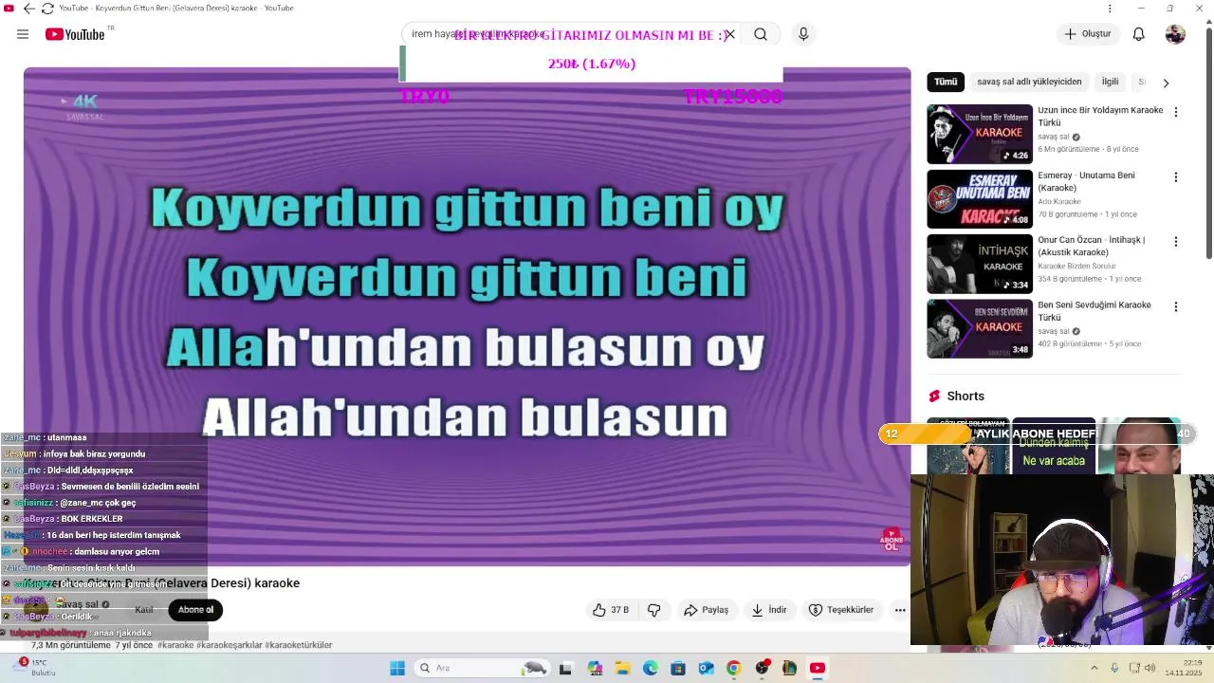
Task: Open the #karaoke hashtag link
Action: pos(175,645)
